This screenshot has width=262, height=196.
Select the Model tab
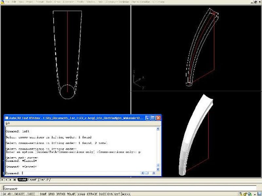pos(22,180)
